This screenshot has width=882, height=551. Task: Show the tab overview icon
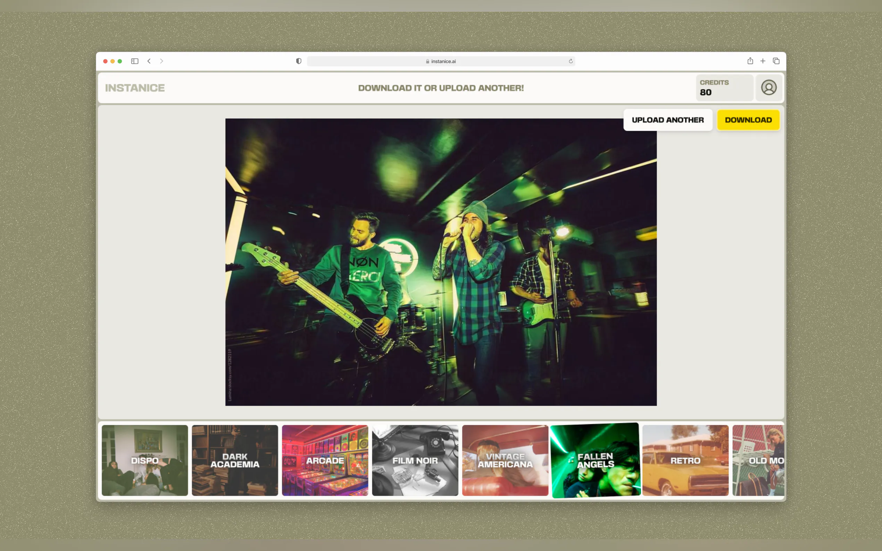point(776,61)
